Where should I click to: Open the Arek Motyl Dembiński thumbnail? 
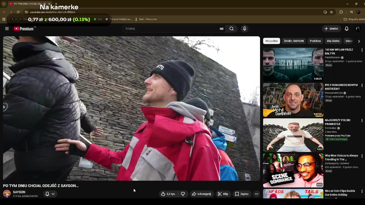click(x=293, y=100)
